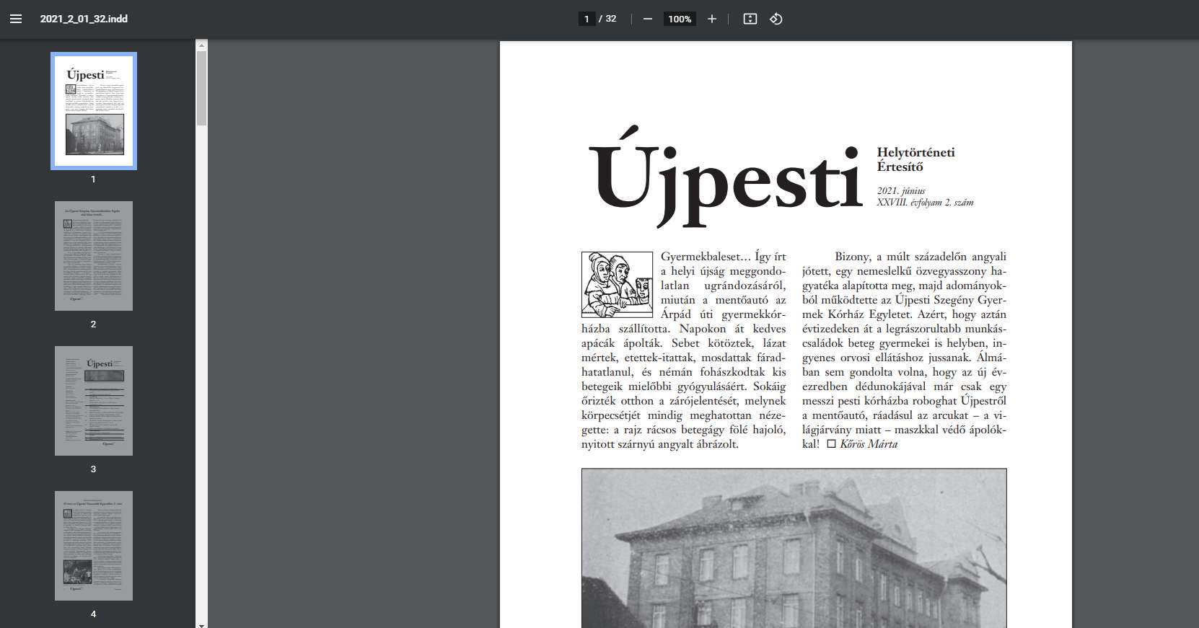The width and height of the screenshot is (1199, 628).
Task: Select page 1 thumbnail
Action: [x=94, y=111]
